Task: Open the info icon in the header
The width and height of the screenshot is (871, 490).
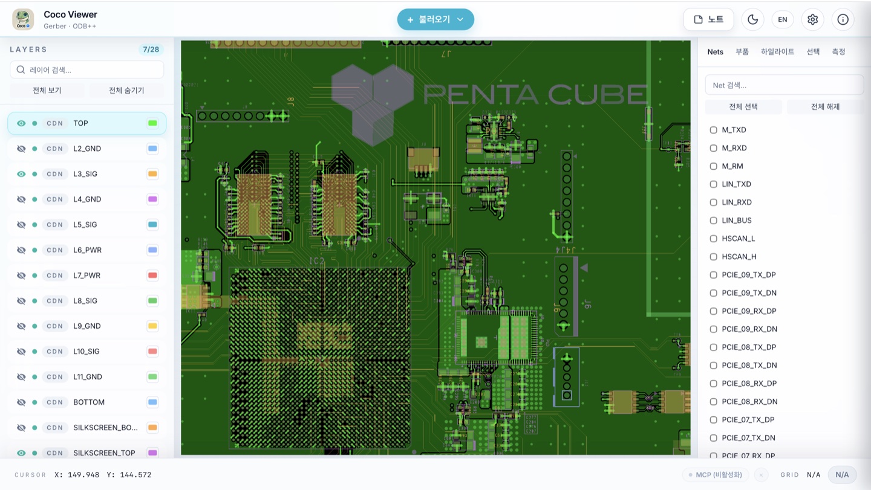Action: coord(843,19)
